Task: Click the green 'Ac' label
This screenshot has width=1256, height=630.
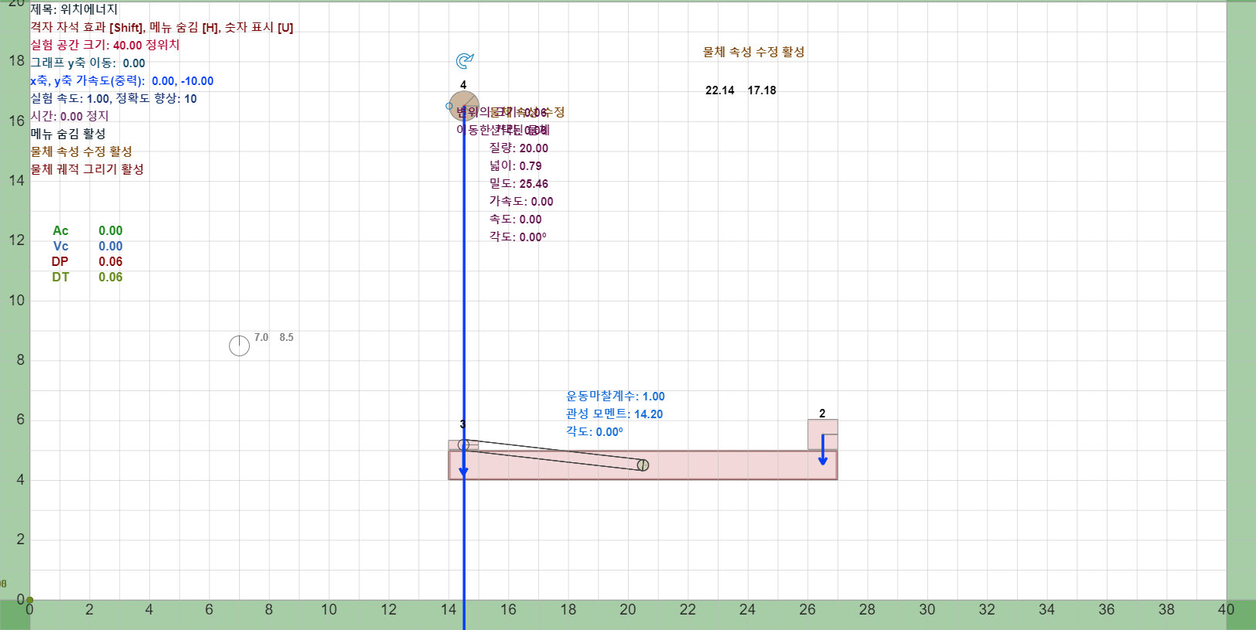Action: pyautogui.click(x=60, y=230)
